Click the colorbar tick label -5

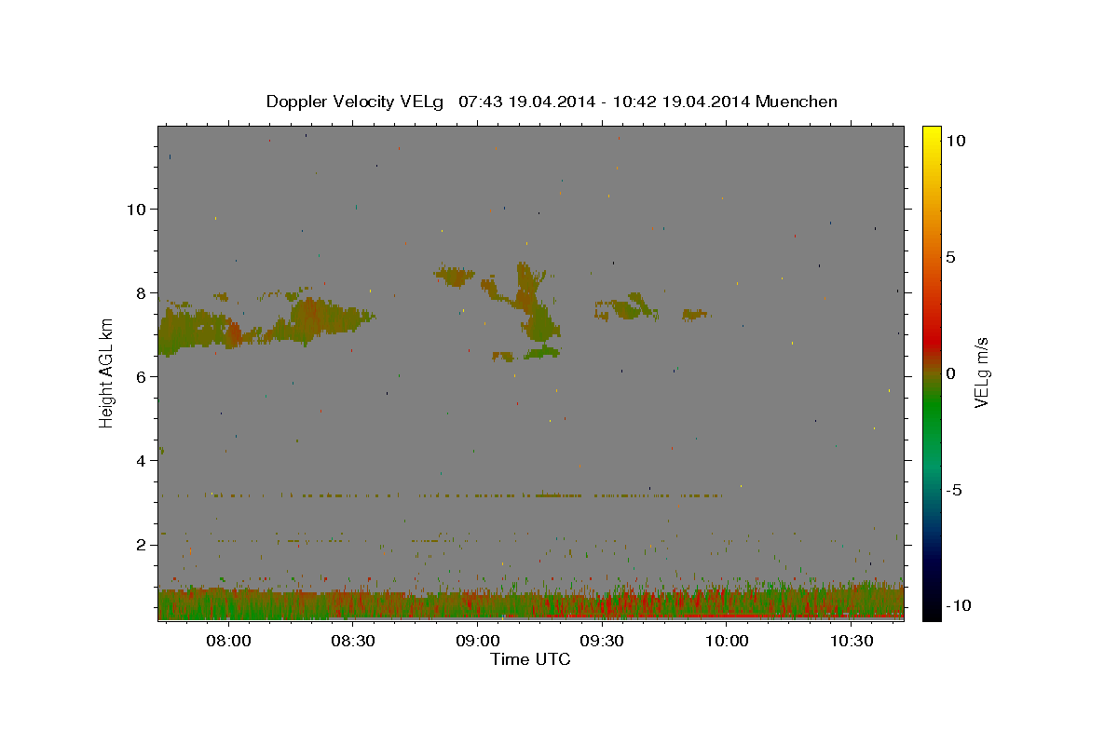(953, 490)
